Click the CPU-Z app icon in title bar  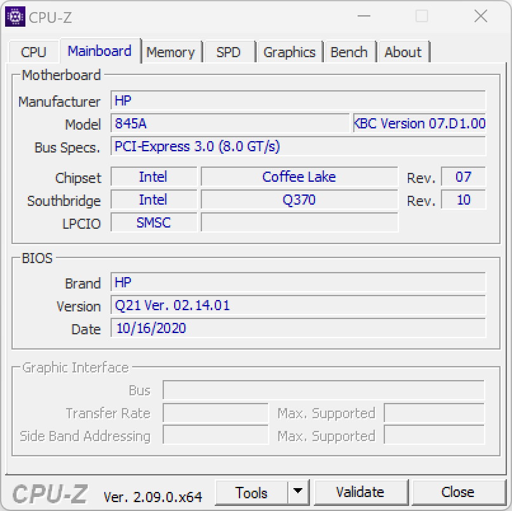coord(15,17)
